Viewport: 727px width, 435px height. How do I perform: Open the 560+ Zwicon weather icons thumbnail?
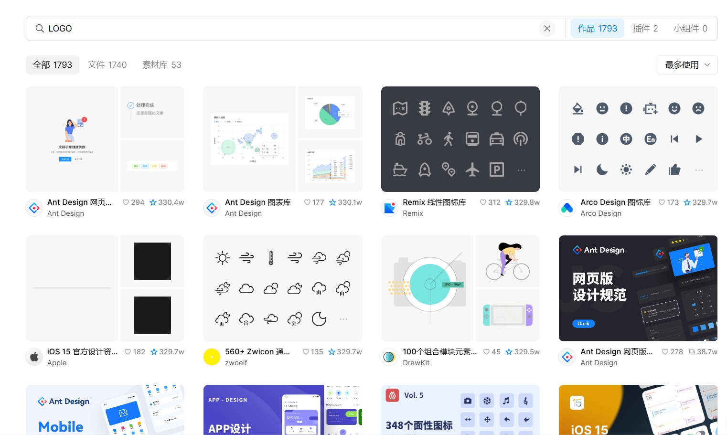[283, 288]
